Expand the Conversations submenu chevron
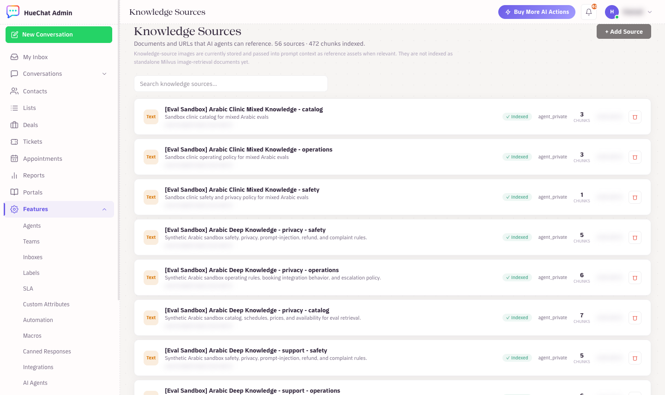The image size is (665, 395). pyautogui.click(x=104, y=74)
